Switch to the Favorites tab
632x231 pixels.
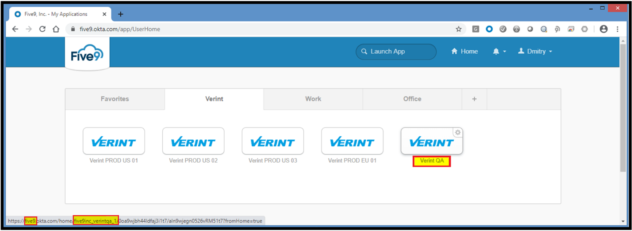[x=115, y=99]
